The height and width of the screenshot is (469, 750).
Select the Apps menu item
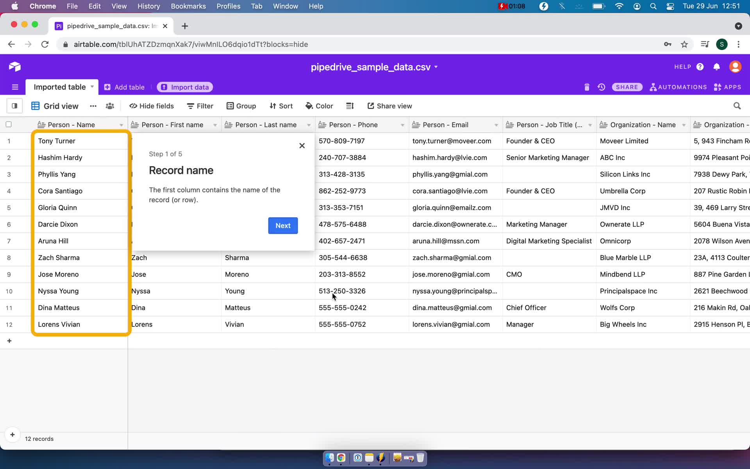click(729, 86)
